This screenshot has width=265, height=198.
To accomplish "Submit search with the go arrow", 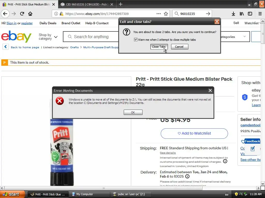I will tap(208, 14).
